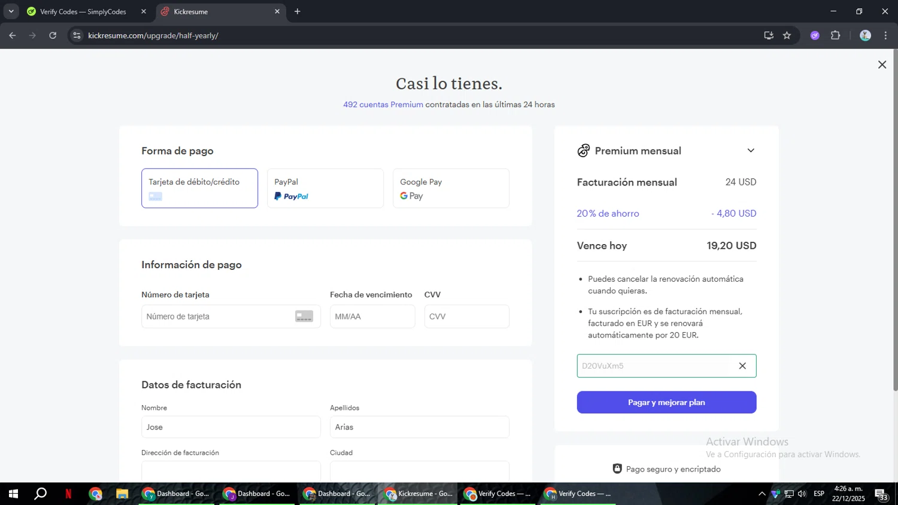The width and height of the screenshot is (898, 505).
Task: Click the Kickresume logo next to Premium mensual
Action: [584, 151]
